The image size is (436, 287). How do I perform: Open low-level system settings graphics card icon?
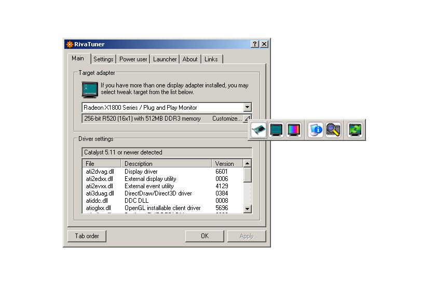coord(258,130)
